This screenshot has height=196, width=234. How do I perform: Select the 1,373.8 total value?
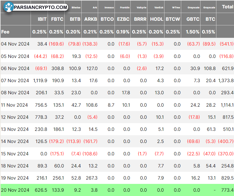click(x=226, y=80)
